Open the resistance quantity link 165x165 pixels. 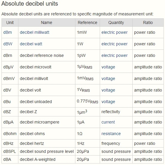coord(111,134)
